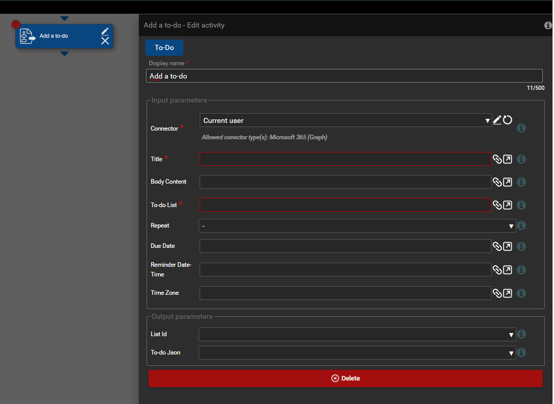Open the List Id output dropdown
Viewport: 554px width, 404px height.
(357, 335)
